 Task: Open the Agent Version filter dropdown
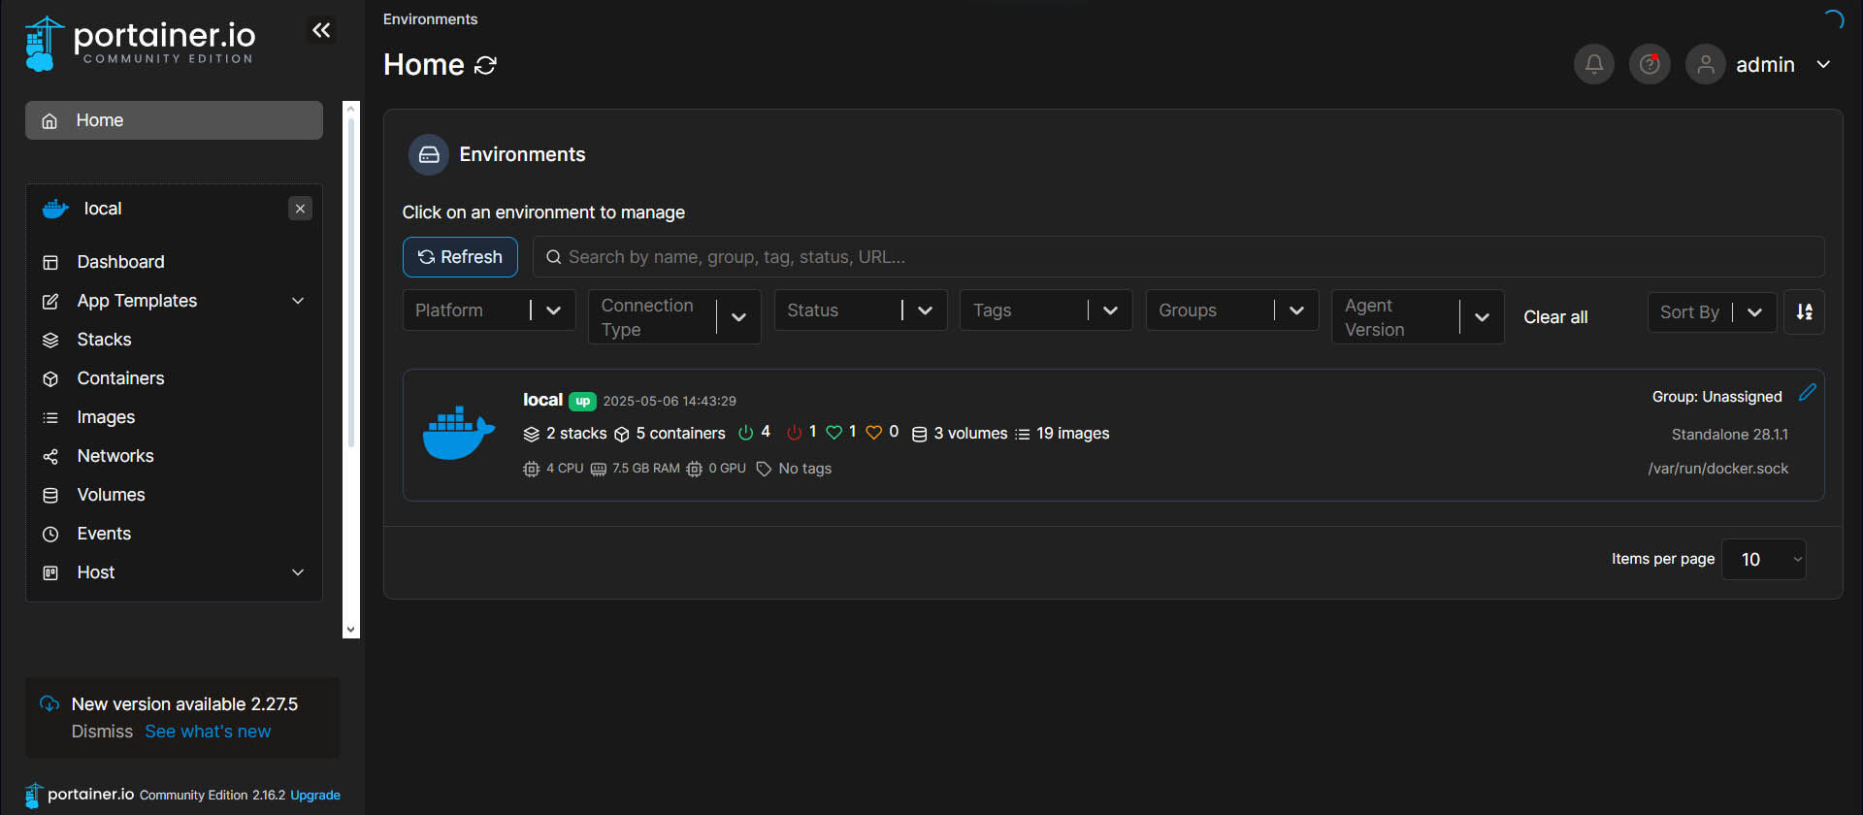1418,317
